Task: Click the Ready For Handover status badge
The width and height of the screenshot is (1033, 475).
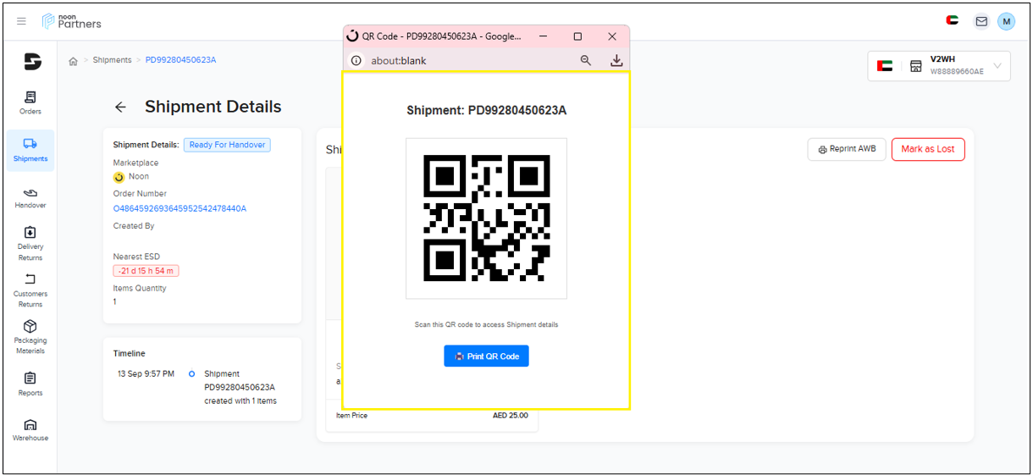Action: pos(227,145)
